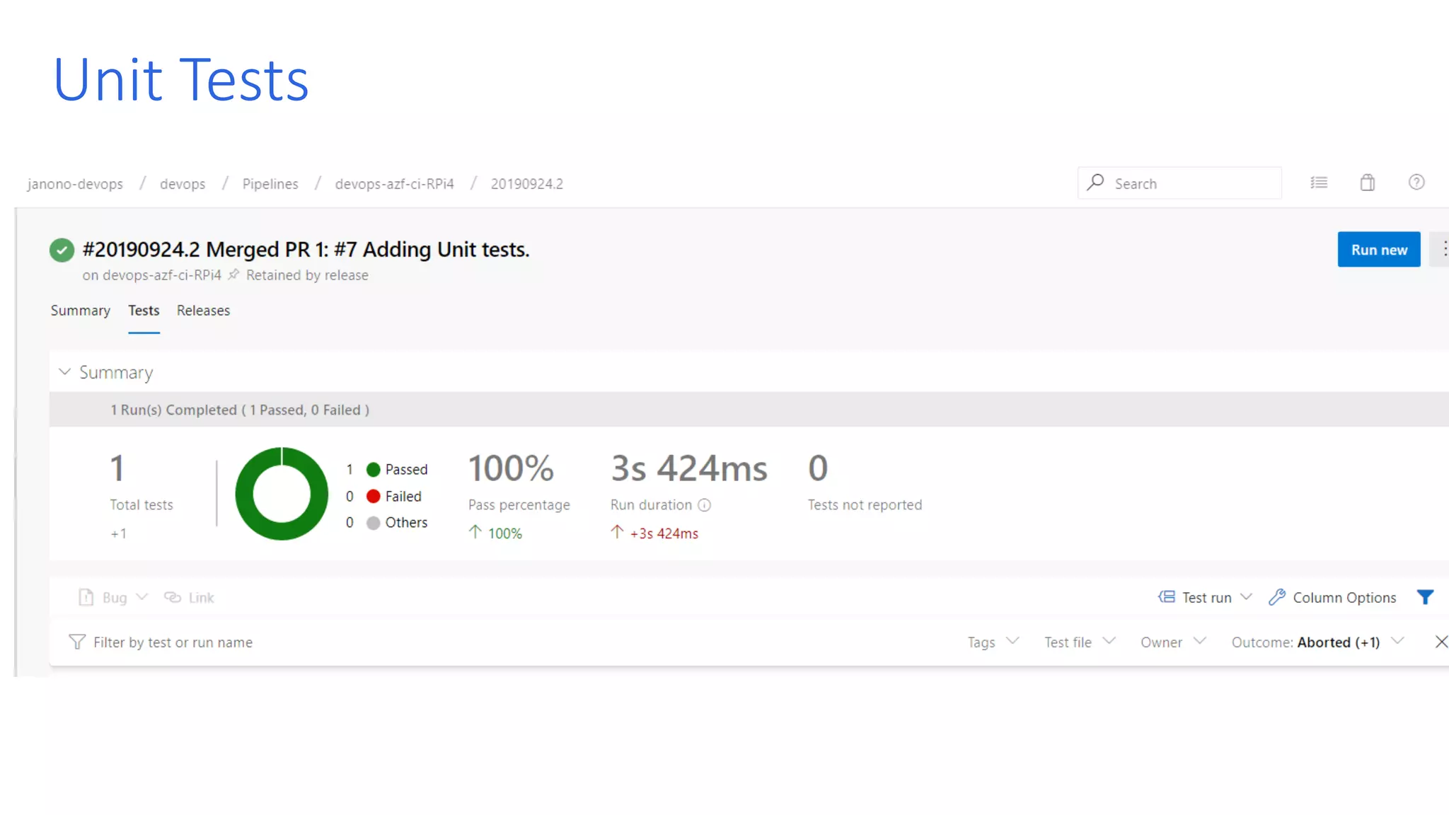Click the help question mark icon
1449x815 pixels.
[x=1416, y=183]
